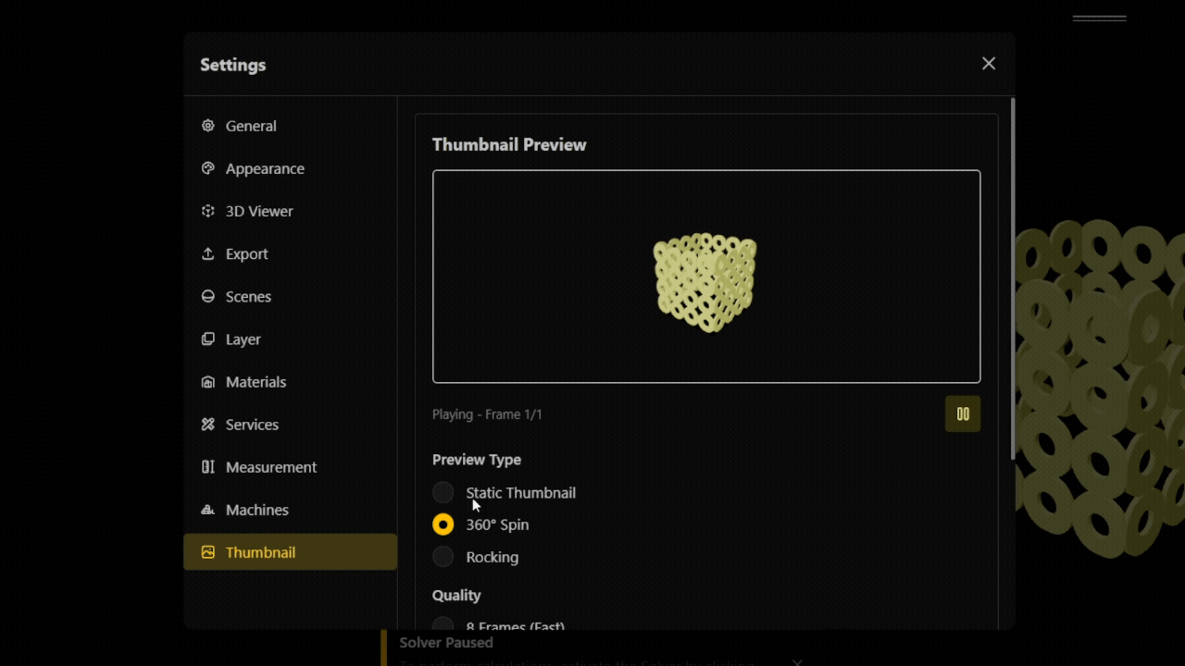Click the Layer stack icon

point(208,339)
